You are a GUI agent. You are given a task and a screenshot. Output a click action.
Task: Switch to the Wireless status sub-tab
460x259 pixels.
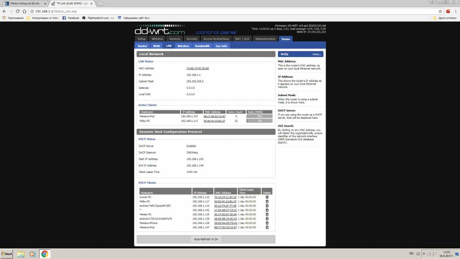click(184, 46)
